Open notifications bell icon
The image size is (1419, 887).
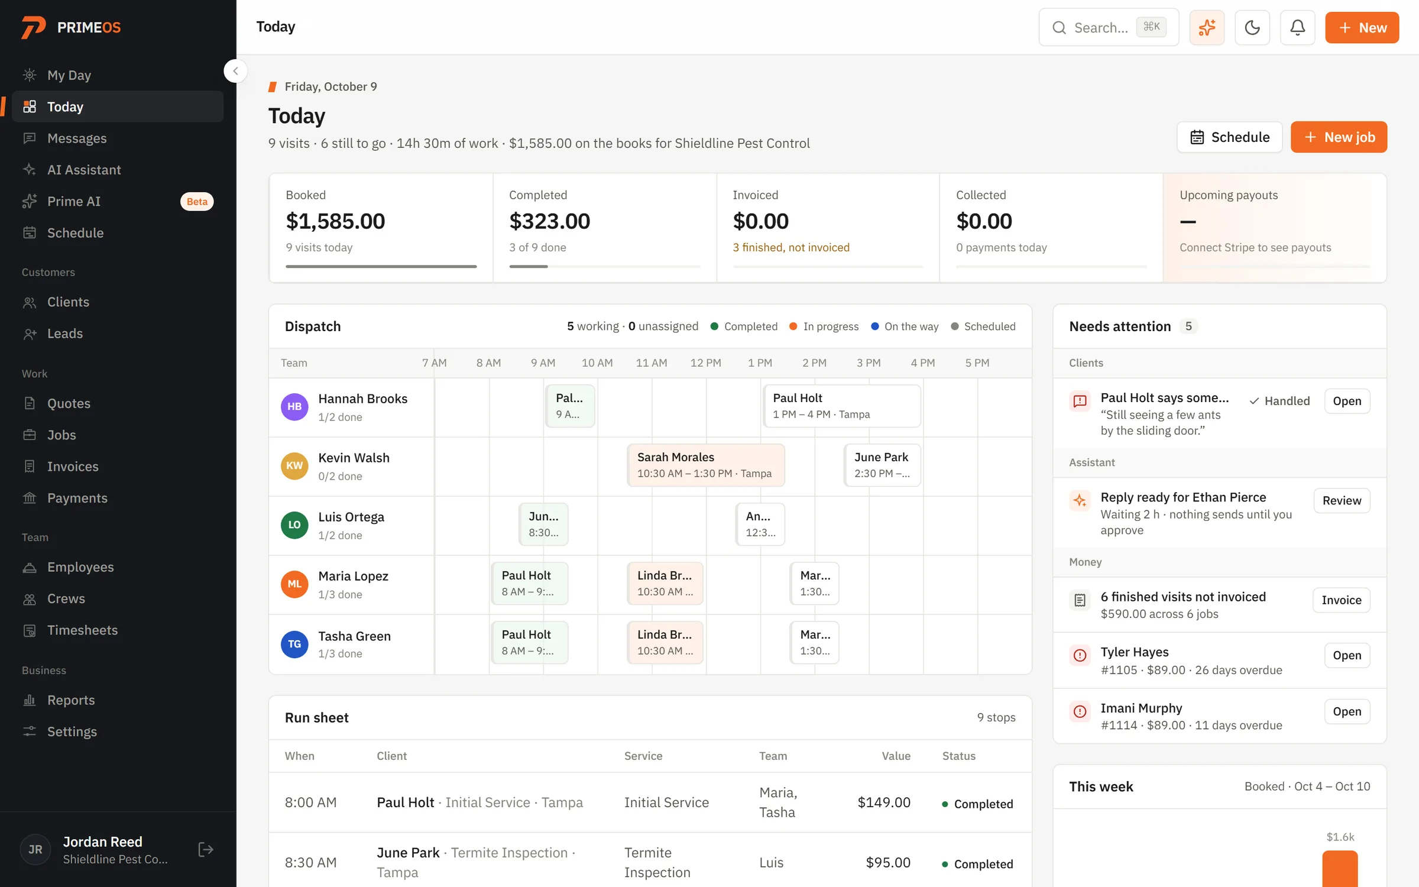1297,27
